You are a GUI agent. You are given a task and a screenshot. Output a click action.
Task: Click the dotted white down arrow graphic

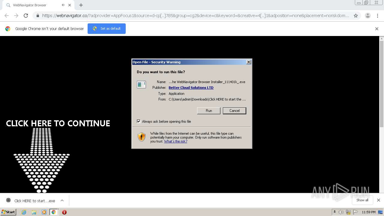coord(41,160)
